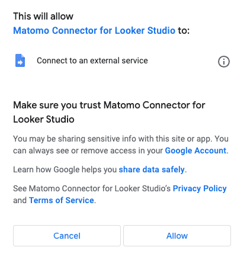
Task: View the connector's Privacy Policy
Action: (x=200, y=188)
